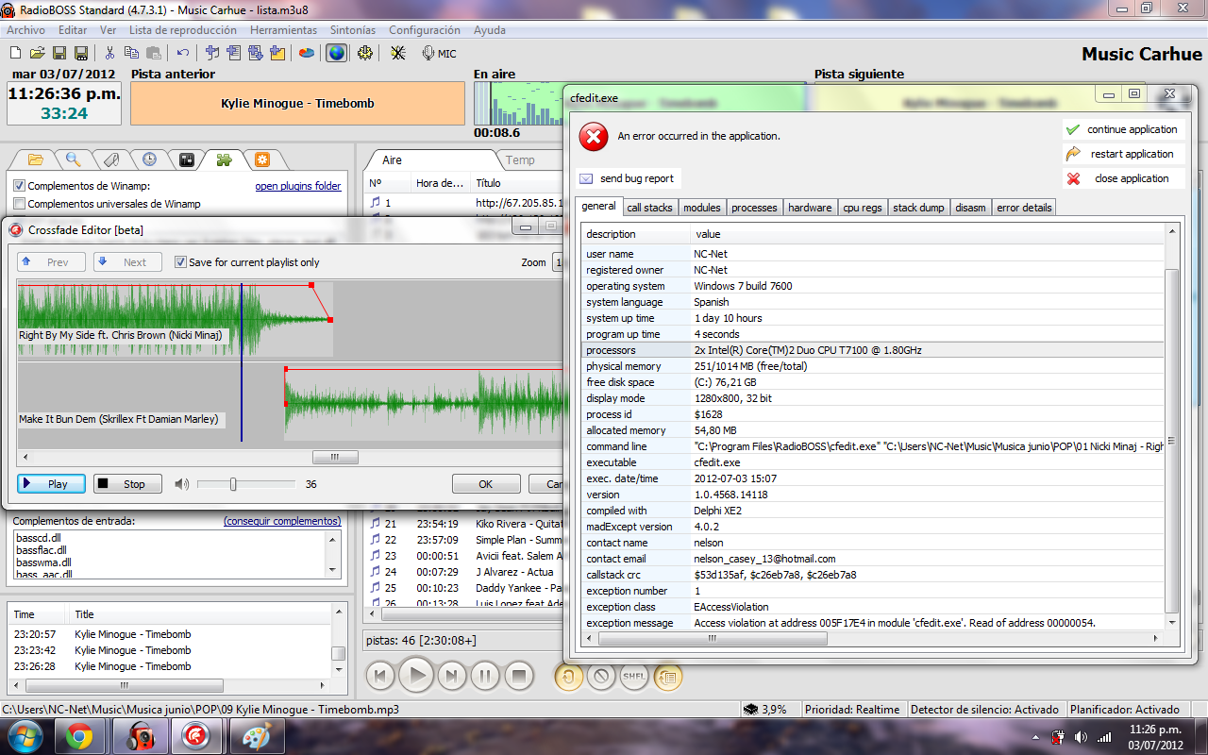Open the puzzle piece plugins panel tab
This screenshot has width=1208, height=755.
click(x=224, y=159)
